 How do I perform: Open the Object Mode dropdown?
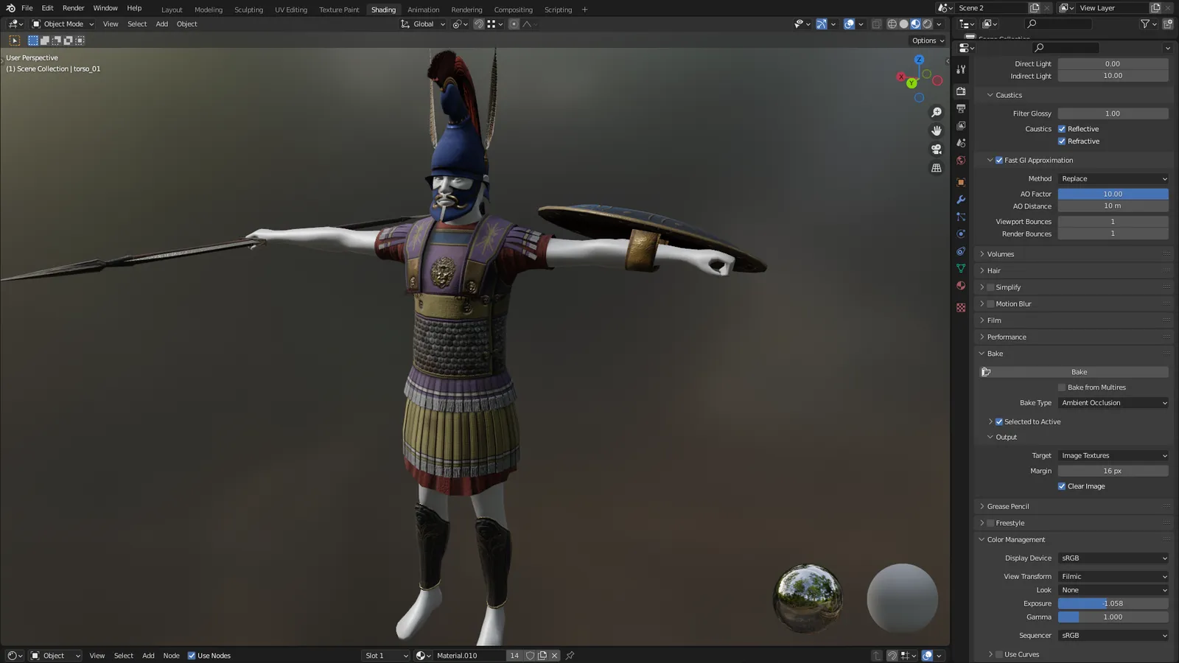point(63,24)
